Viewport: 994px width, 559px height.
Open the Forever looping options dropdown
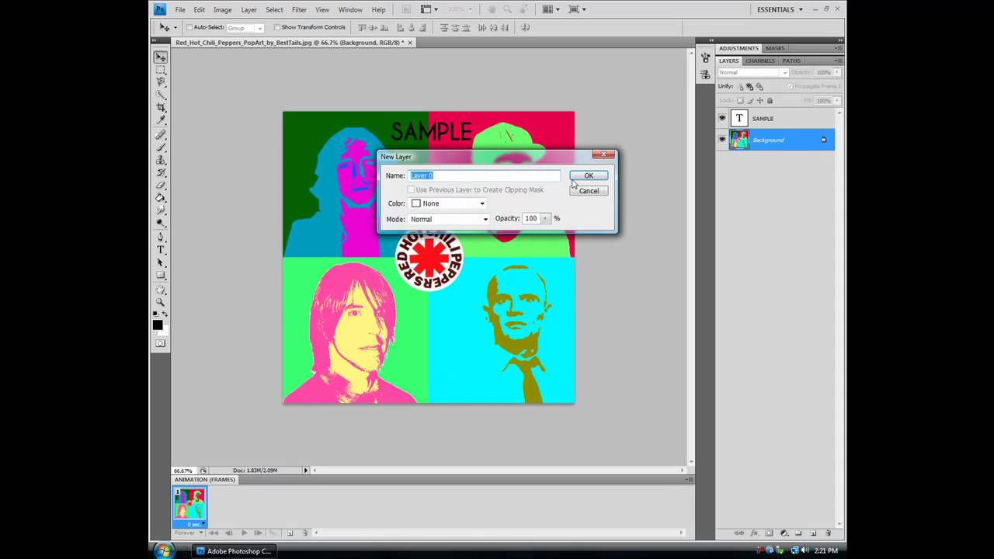[189, 533]
